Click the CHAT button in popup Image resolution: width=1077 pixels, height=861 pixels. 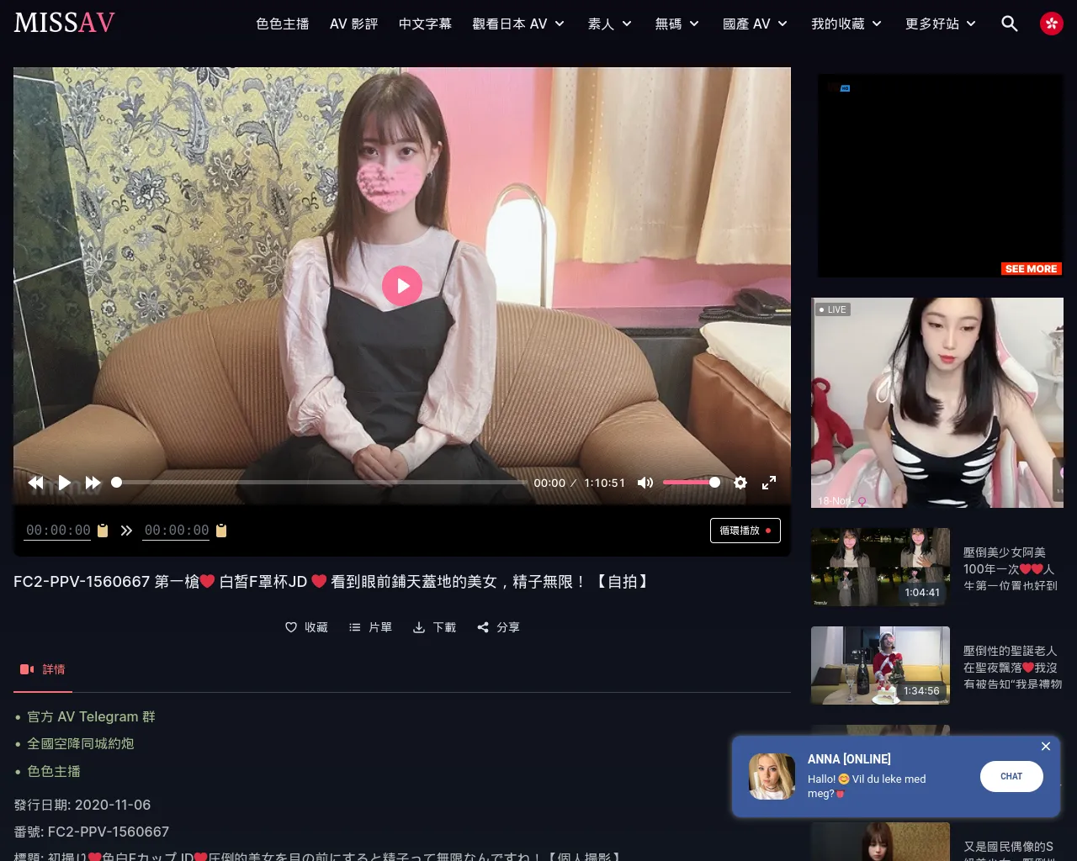[x=1011, y=776]
